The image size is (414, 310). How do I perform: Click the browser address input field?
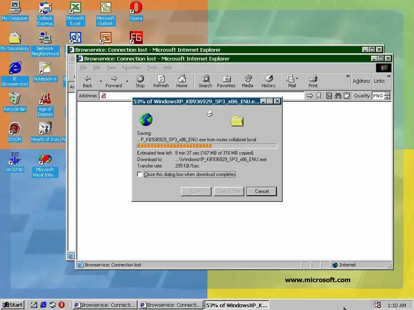(202, 96)
